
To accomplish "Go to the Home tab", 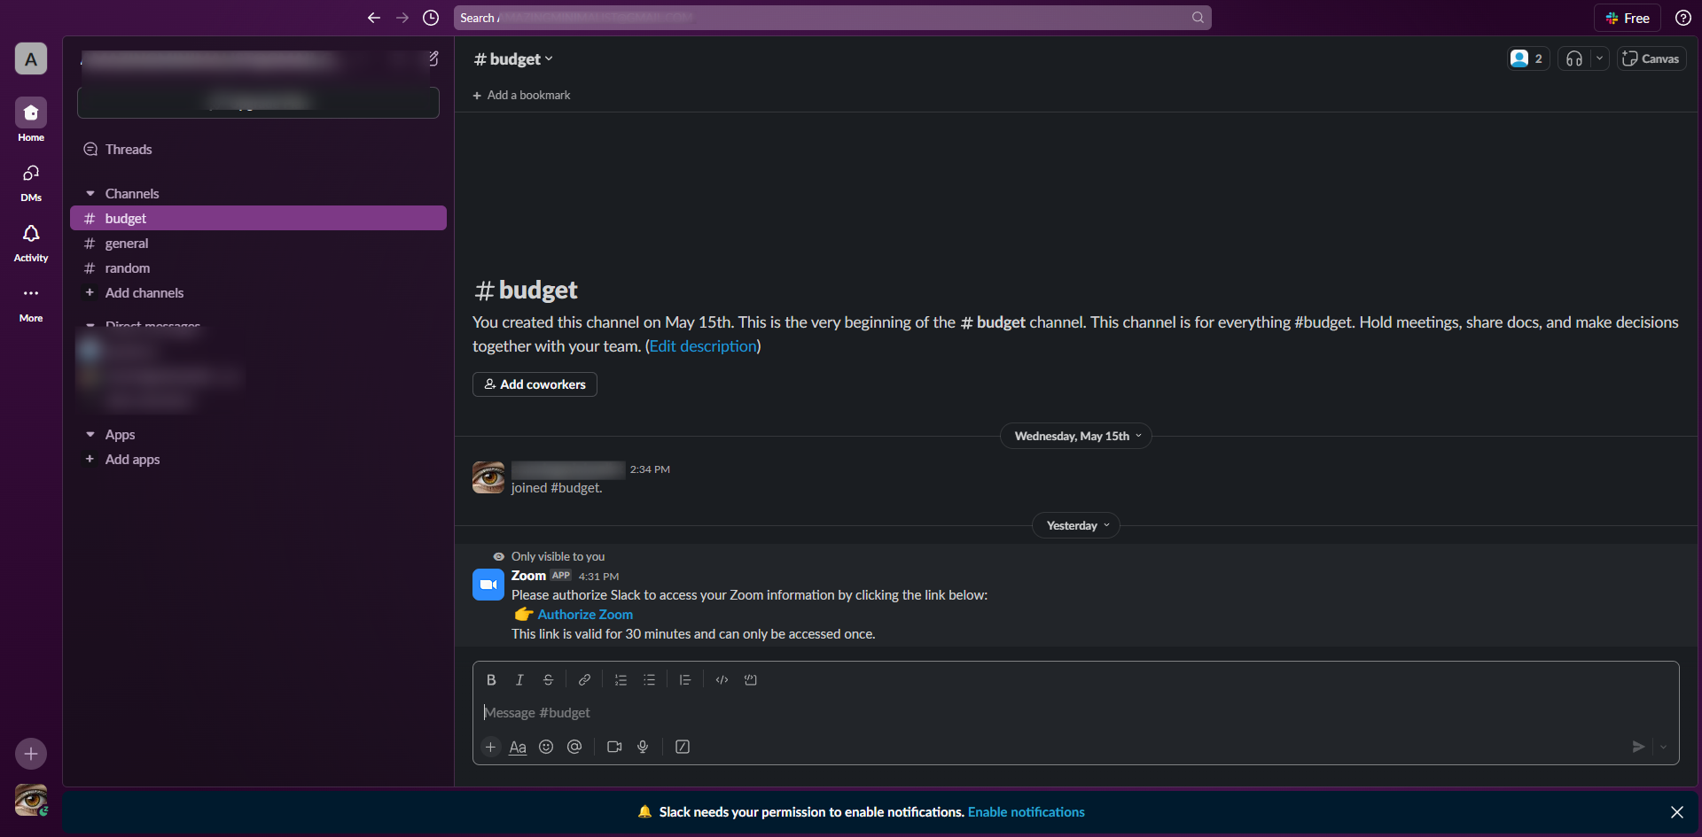I will pos(31,120).
